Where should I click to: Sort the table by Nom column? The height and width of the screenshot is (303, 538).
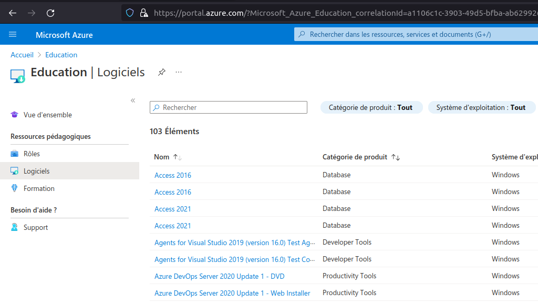coord(168,157)
